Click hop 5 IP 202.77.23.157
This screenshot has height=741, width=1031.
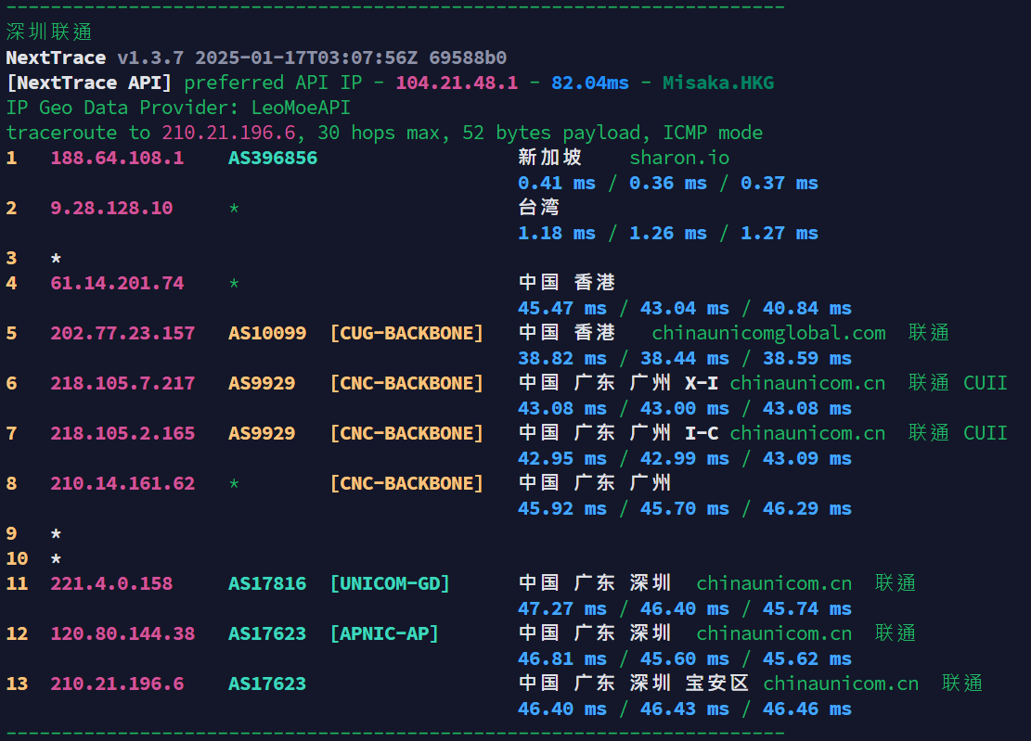coord(122,333)
